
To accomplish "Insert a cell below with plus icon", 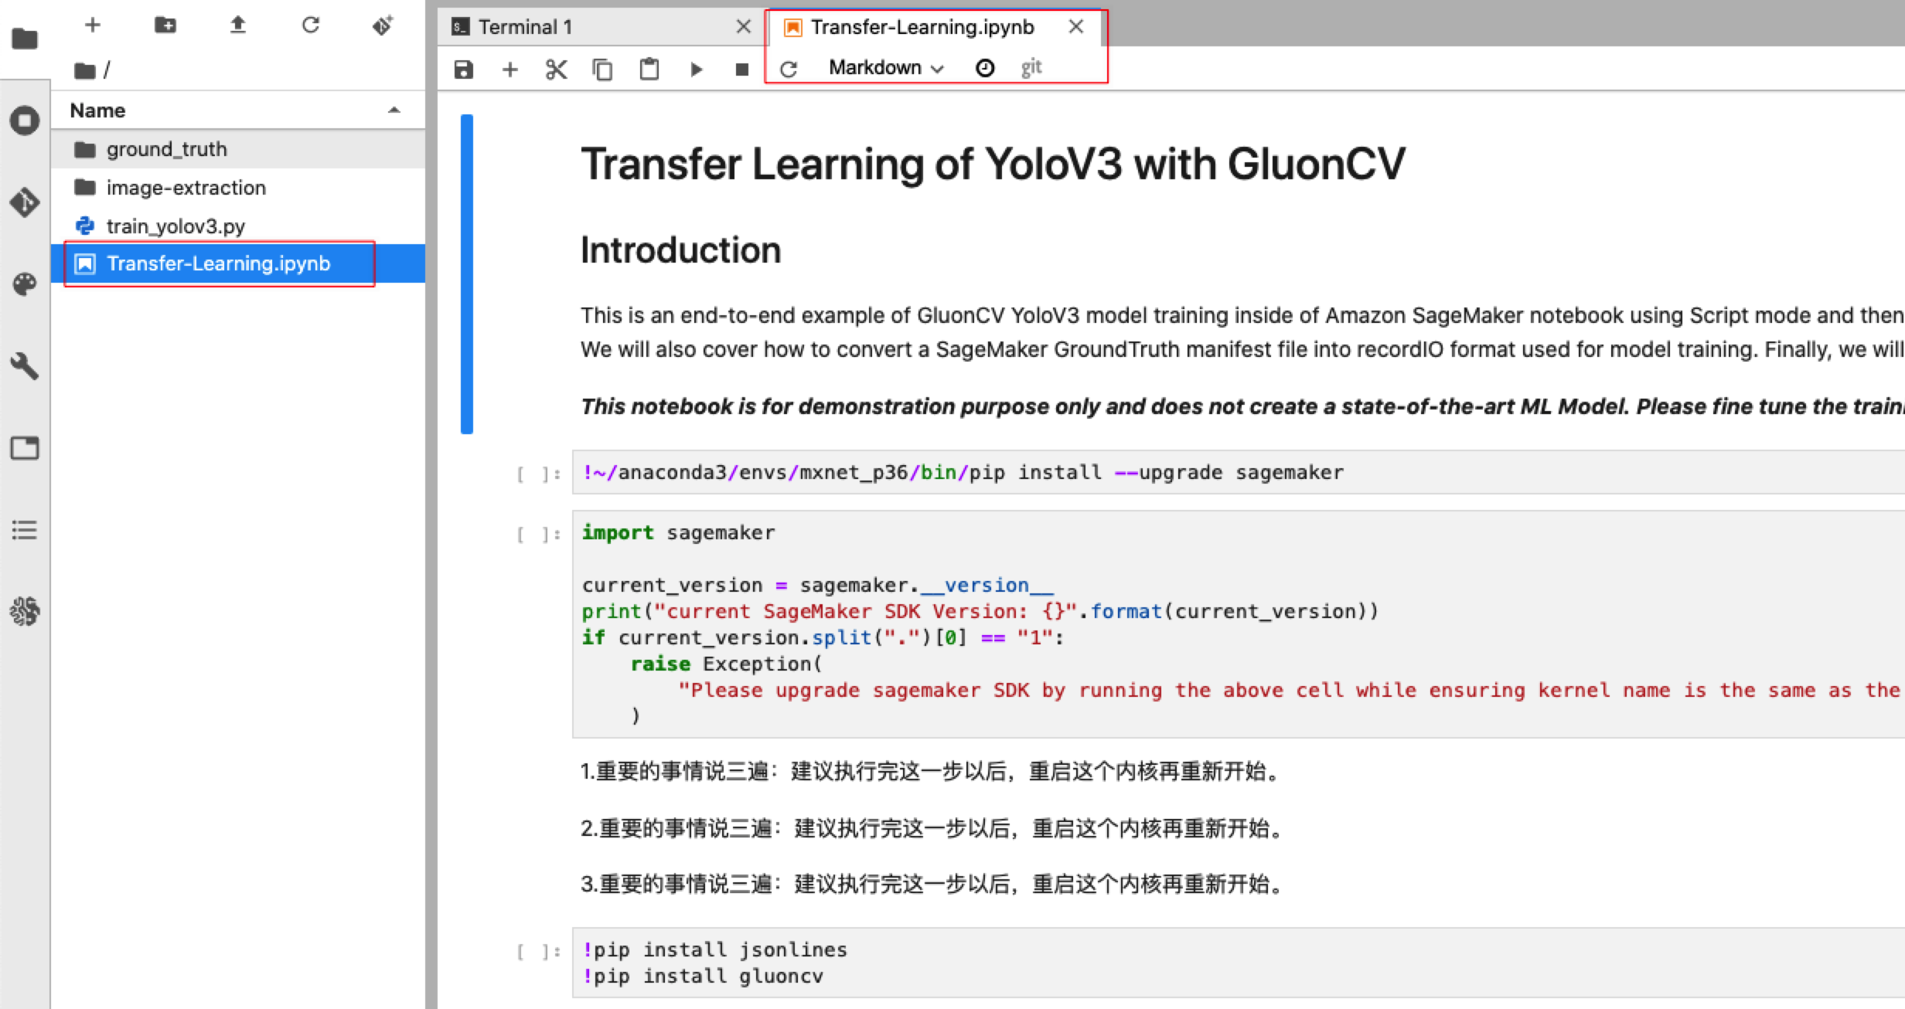I will (x=509, y=70).
